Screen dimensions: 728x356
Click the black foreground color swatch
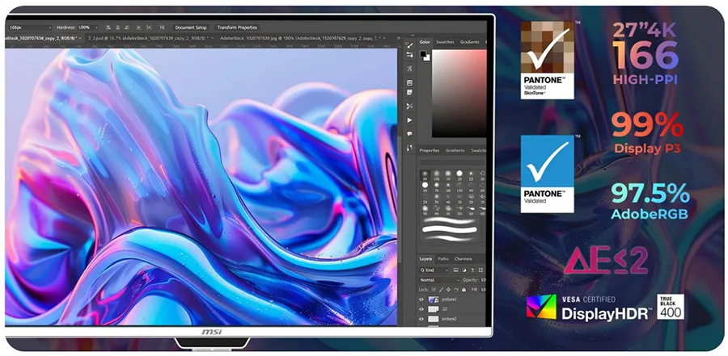pos(423,54)
